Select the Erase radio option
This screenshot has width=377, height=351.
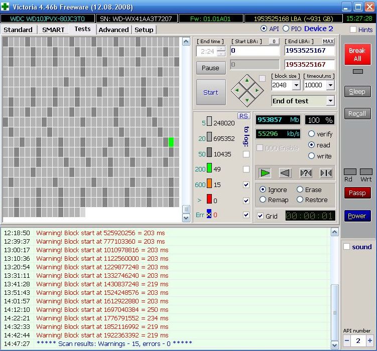300,190
